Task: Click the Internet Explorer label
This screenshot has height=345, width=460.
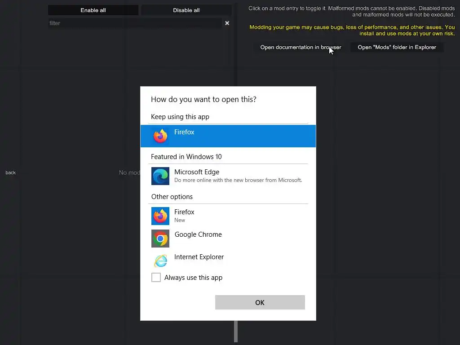Action: (x=199, y=257)
